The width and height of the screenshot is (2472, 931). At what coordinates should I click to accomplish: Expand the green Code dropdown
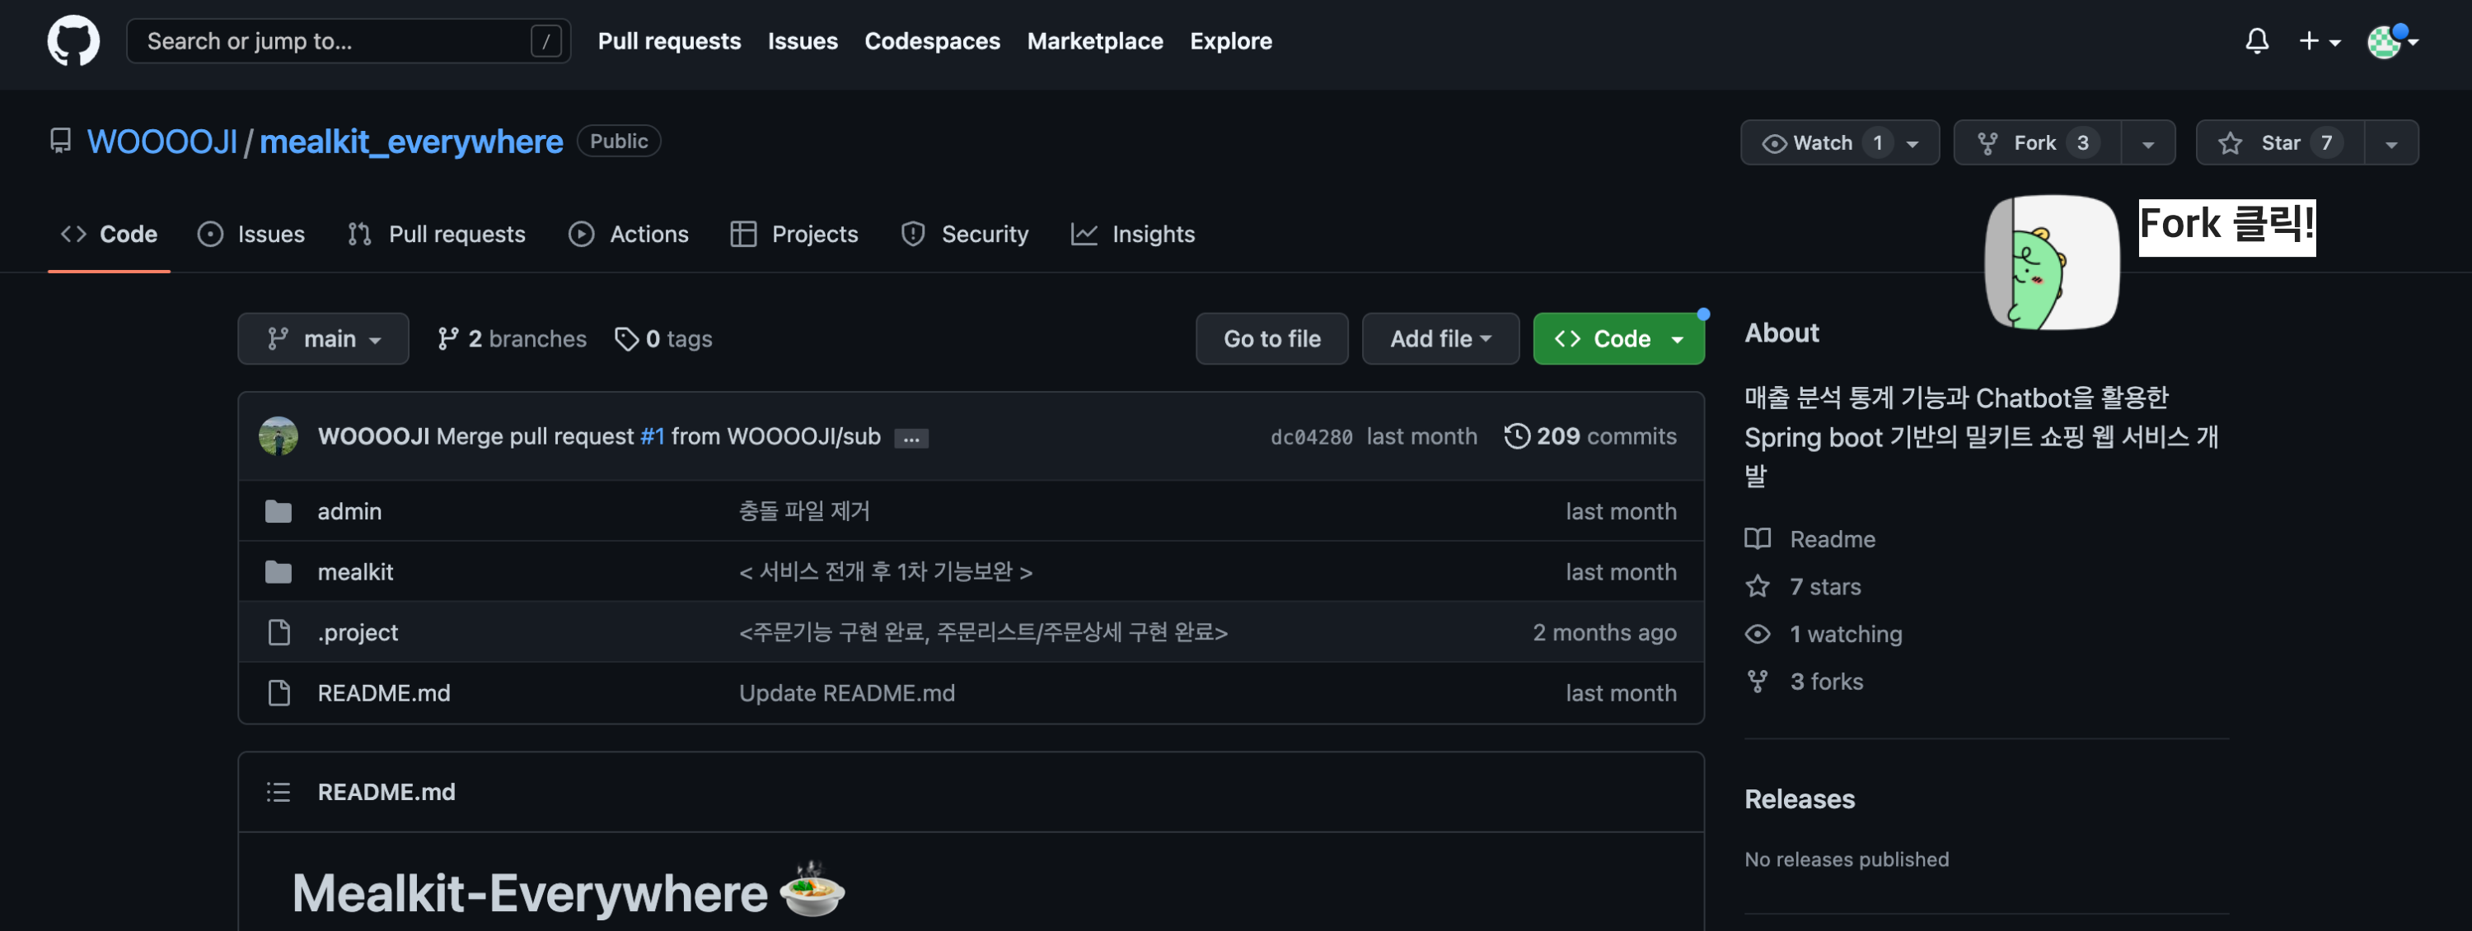pos(1618,339)
